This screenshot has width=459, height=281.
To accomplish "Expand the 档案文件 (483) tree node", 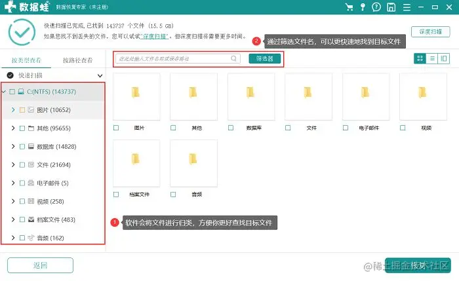I will [x=13, y=219].
